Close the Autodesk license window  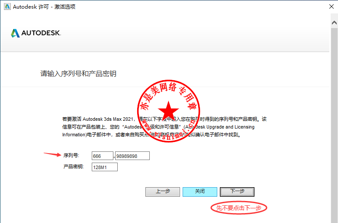332,6
